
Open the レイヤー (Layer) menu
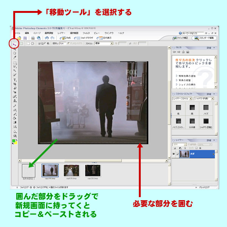point(61,33)
